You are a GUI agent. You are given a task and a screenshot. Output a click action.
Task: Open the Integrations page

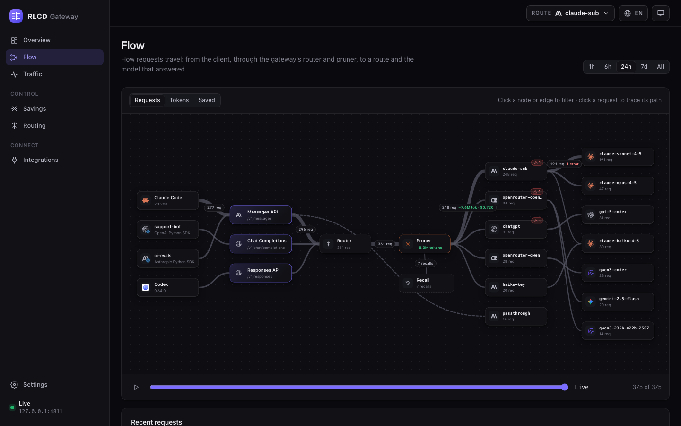coord(54,160)
